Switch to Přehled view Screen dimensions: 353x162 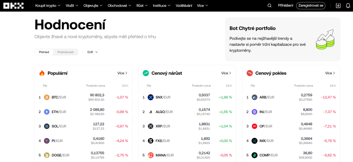click(x=44, y=52)
